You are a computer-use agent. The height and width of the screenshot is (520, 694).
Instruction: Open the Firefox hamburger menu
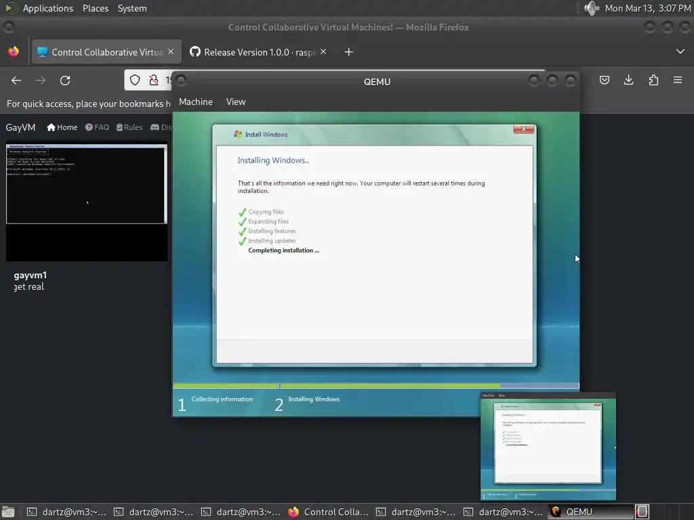click(x=678, y=80)
